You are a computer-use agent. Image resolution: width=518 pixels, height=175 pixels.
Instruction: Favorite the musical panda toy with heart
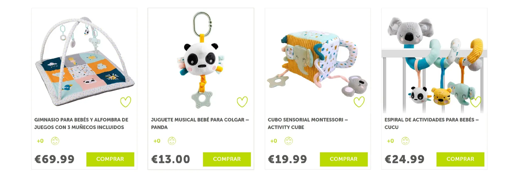click(242, 102)
